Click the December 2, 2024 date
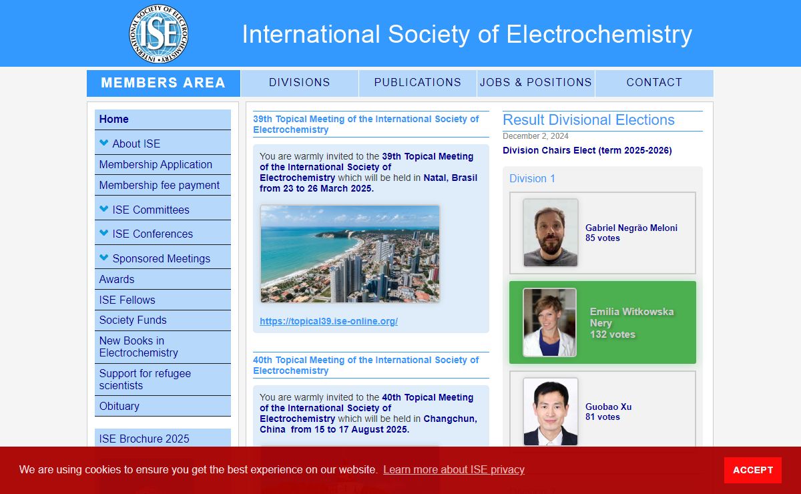Viewport: 801px width, 494px height. point(535,136)
